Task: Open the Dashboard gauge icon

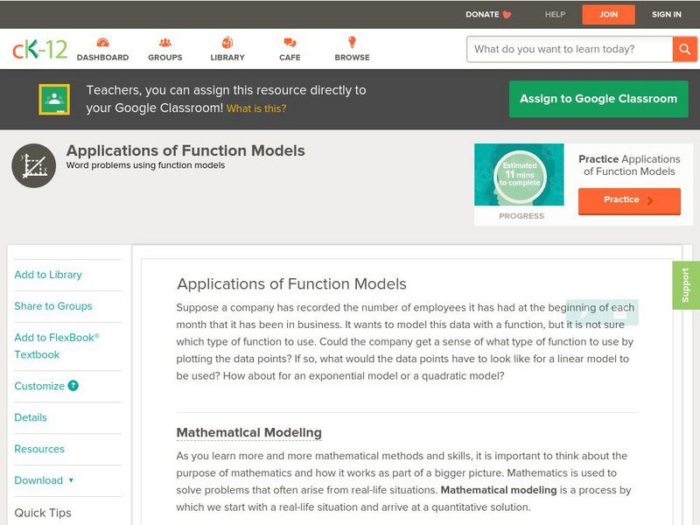Action: (x=102, y=43)
